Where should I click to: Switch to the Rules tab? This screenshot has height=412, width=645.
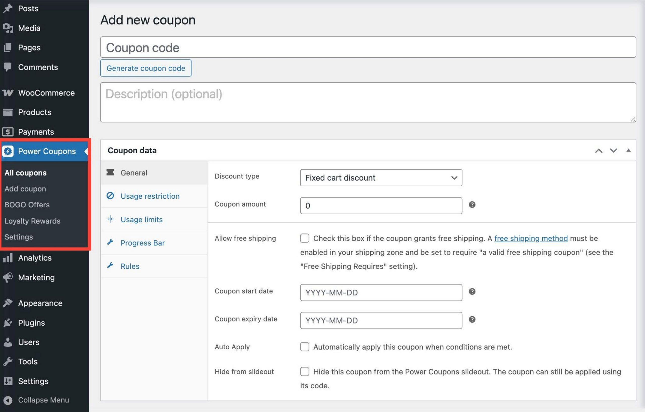pos(154,266)
